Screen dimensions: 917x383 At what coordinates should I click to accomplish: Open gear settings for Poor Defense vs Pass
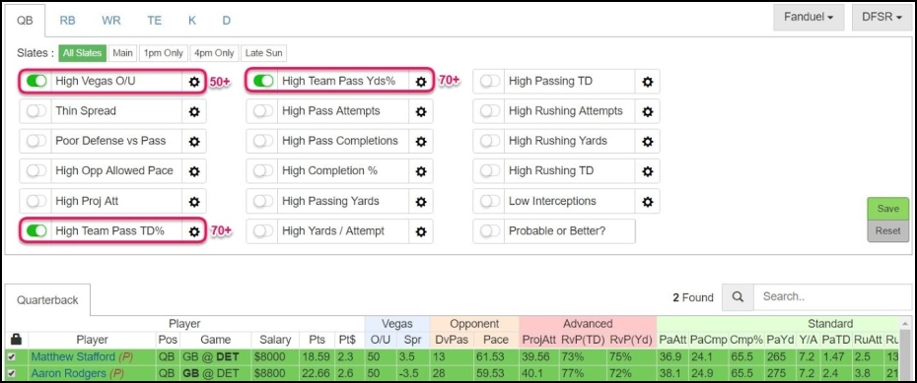tap(194, 142)
